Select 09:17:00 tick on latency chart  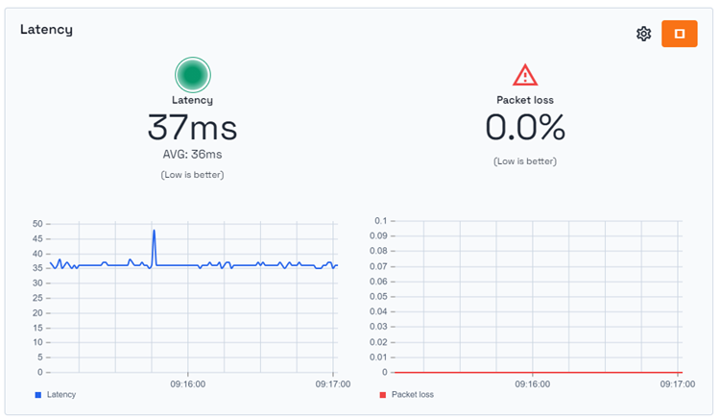pyautogui.click(x=333, y=384)
